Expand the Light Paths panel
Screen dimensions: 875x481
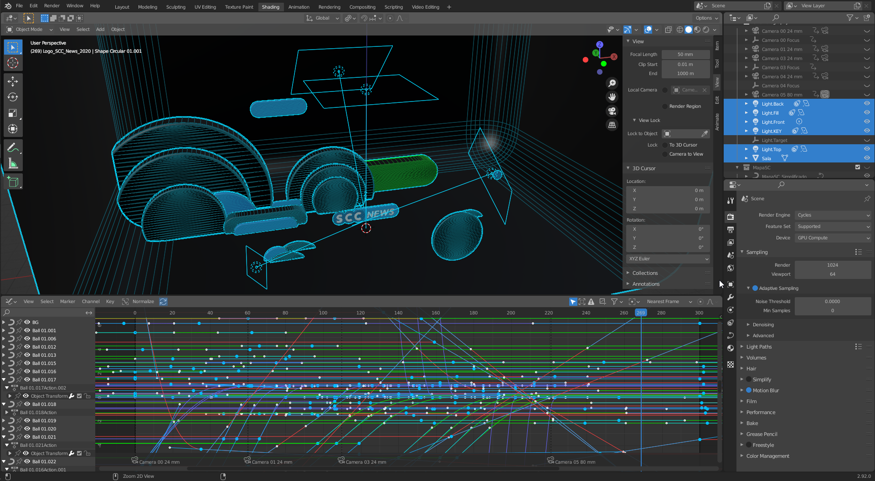tap(759, 347)
